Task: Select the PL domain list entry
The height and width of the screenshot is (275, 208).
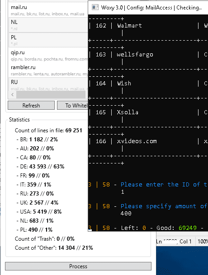Action: (x=48, y=40)
